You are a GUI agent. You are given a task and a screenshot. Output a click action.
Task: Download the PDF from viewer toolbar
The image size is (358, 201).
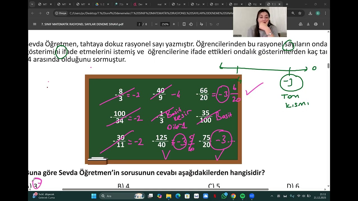coord(308,24)
